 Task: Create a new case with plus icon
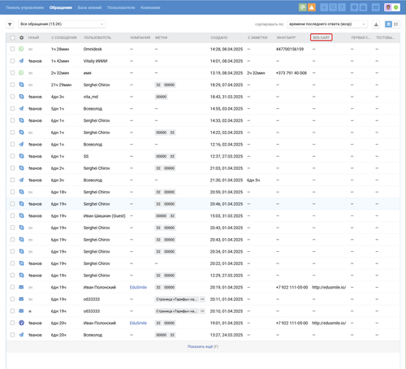tap(324, 7)
